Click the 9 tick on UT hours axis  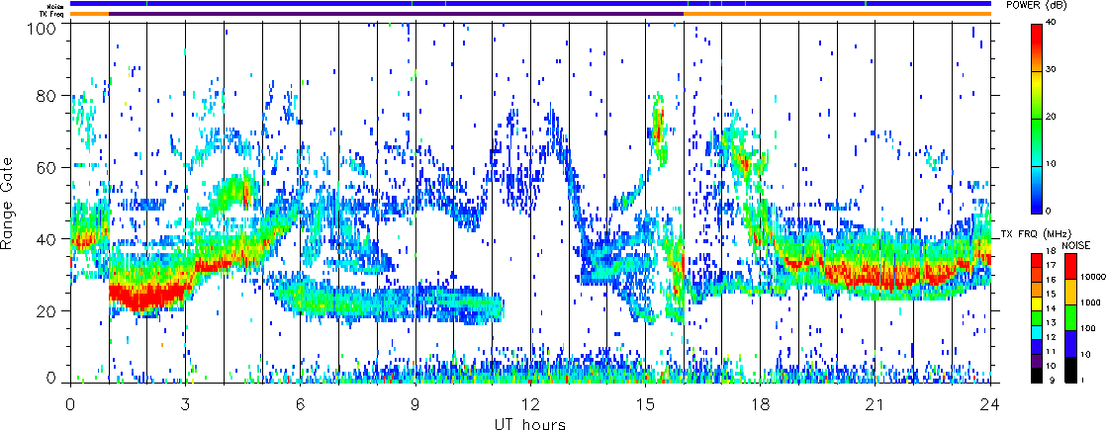click(x=415, y=404)
